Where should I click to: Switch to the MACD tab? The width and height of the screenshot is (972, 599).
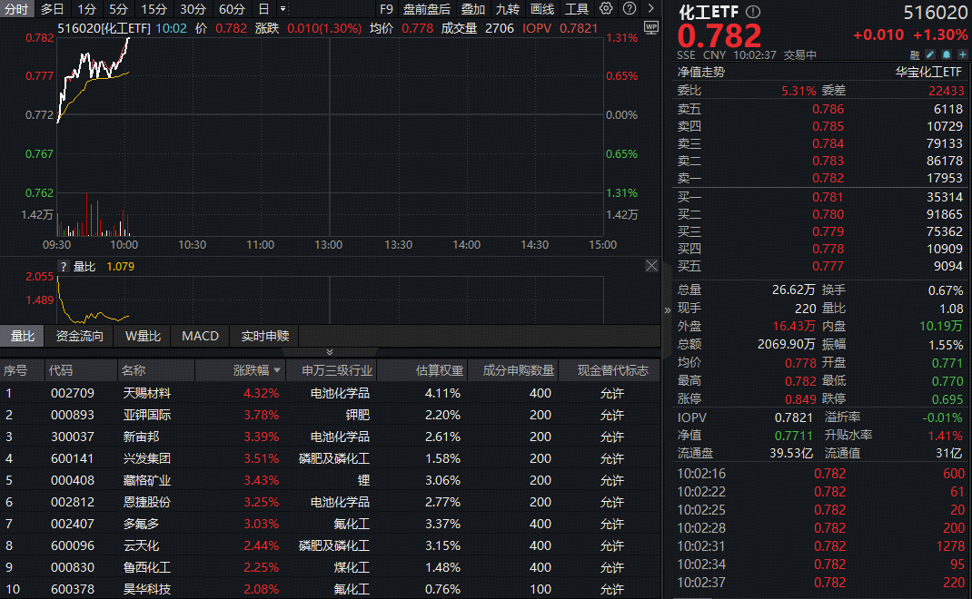[x=200, y=336]
